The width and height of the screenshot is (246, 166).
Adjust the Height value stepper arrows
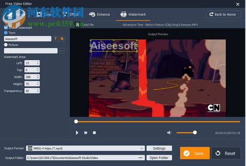(38, 84)
